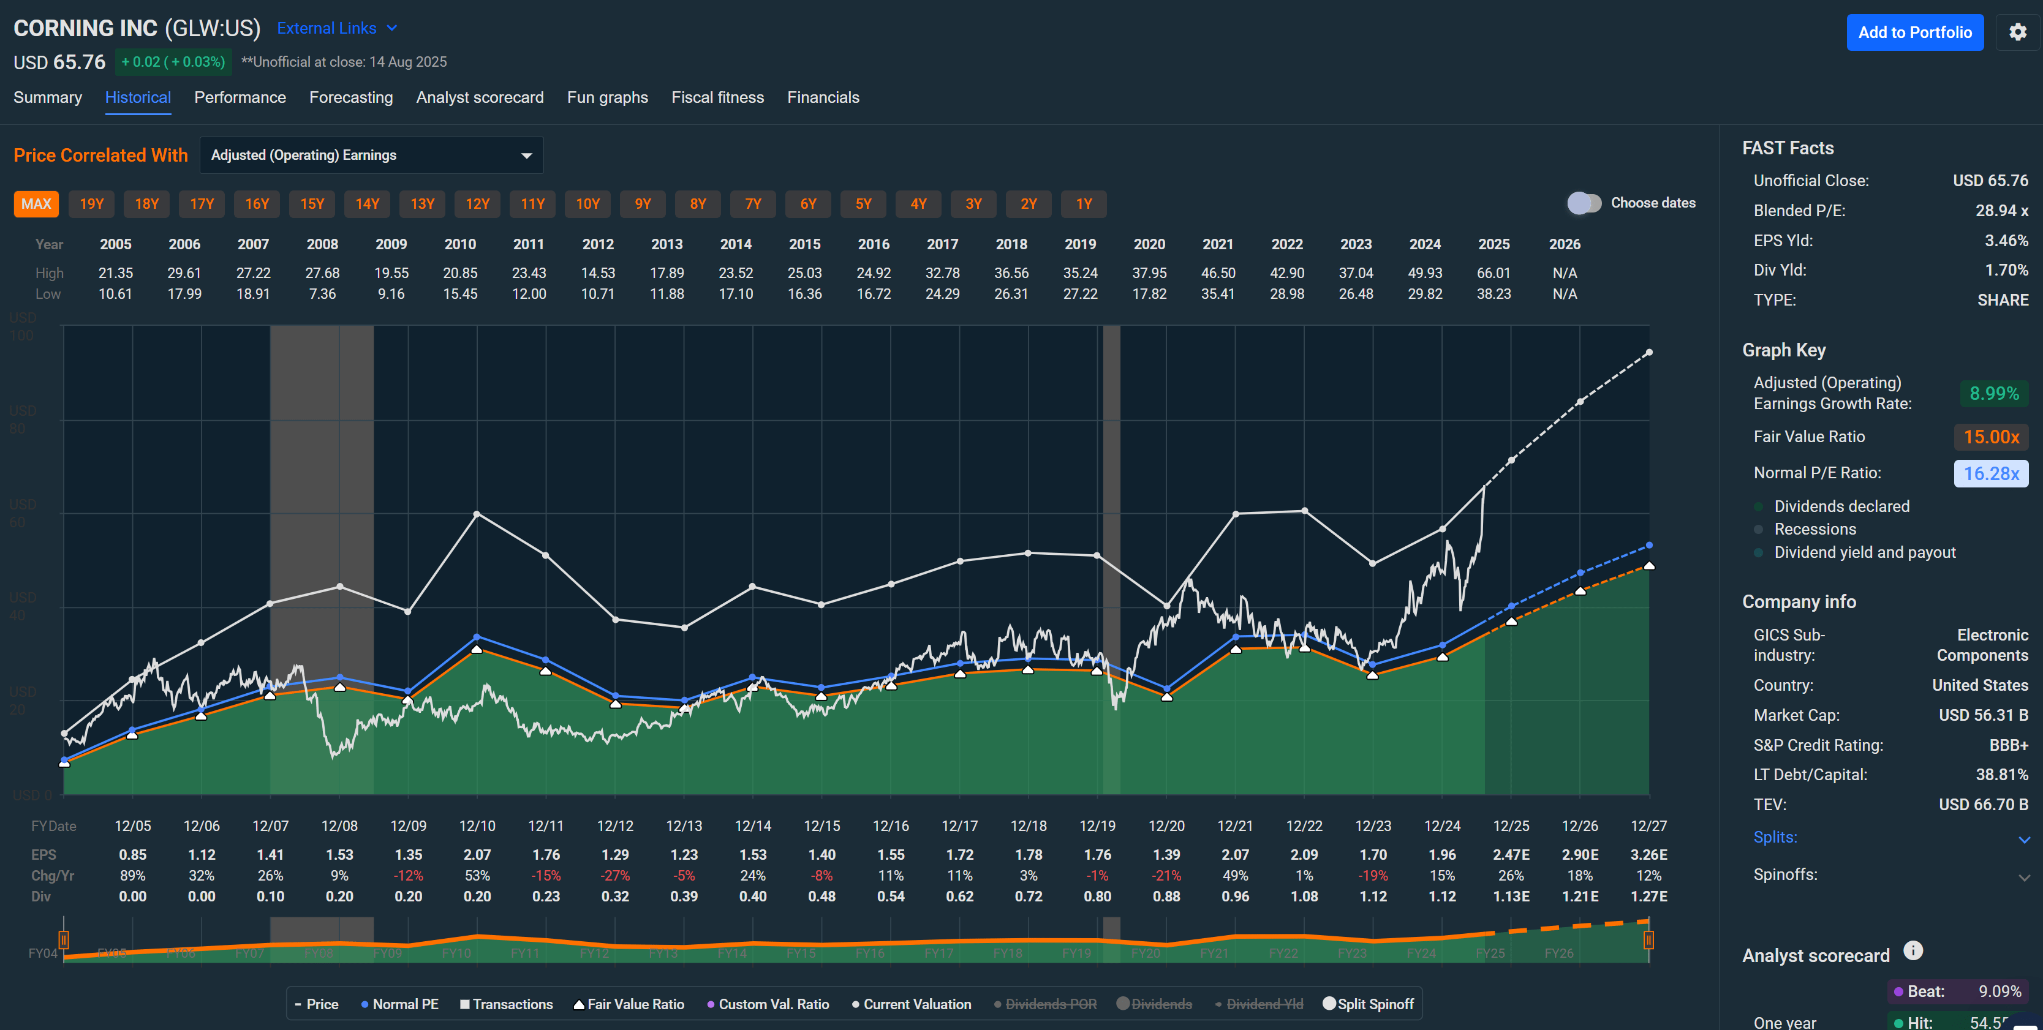Image resolution: width=2043 pixels, height=1030 pixels.
Task: Click the Normal P/E Ratio 16.28x swatch
Action: click(1991, 473)
